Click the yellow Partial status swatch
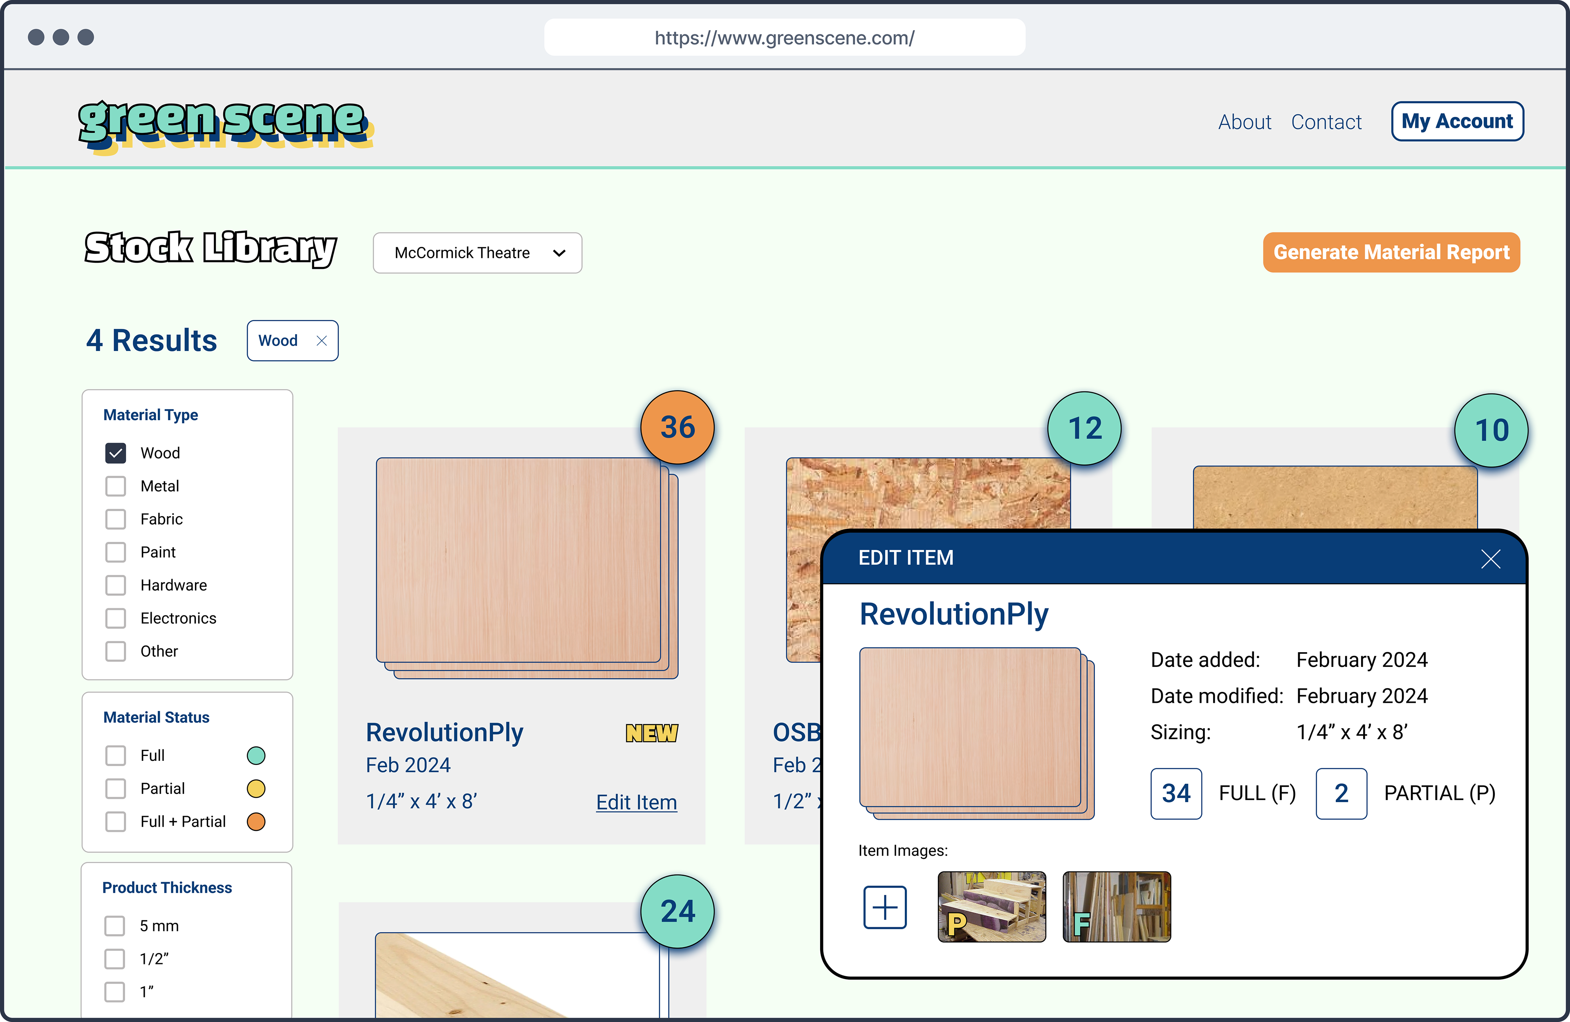Screen dimensions: 1570x1022 (x=256, y=789)
